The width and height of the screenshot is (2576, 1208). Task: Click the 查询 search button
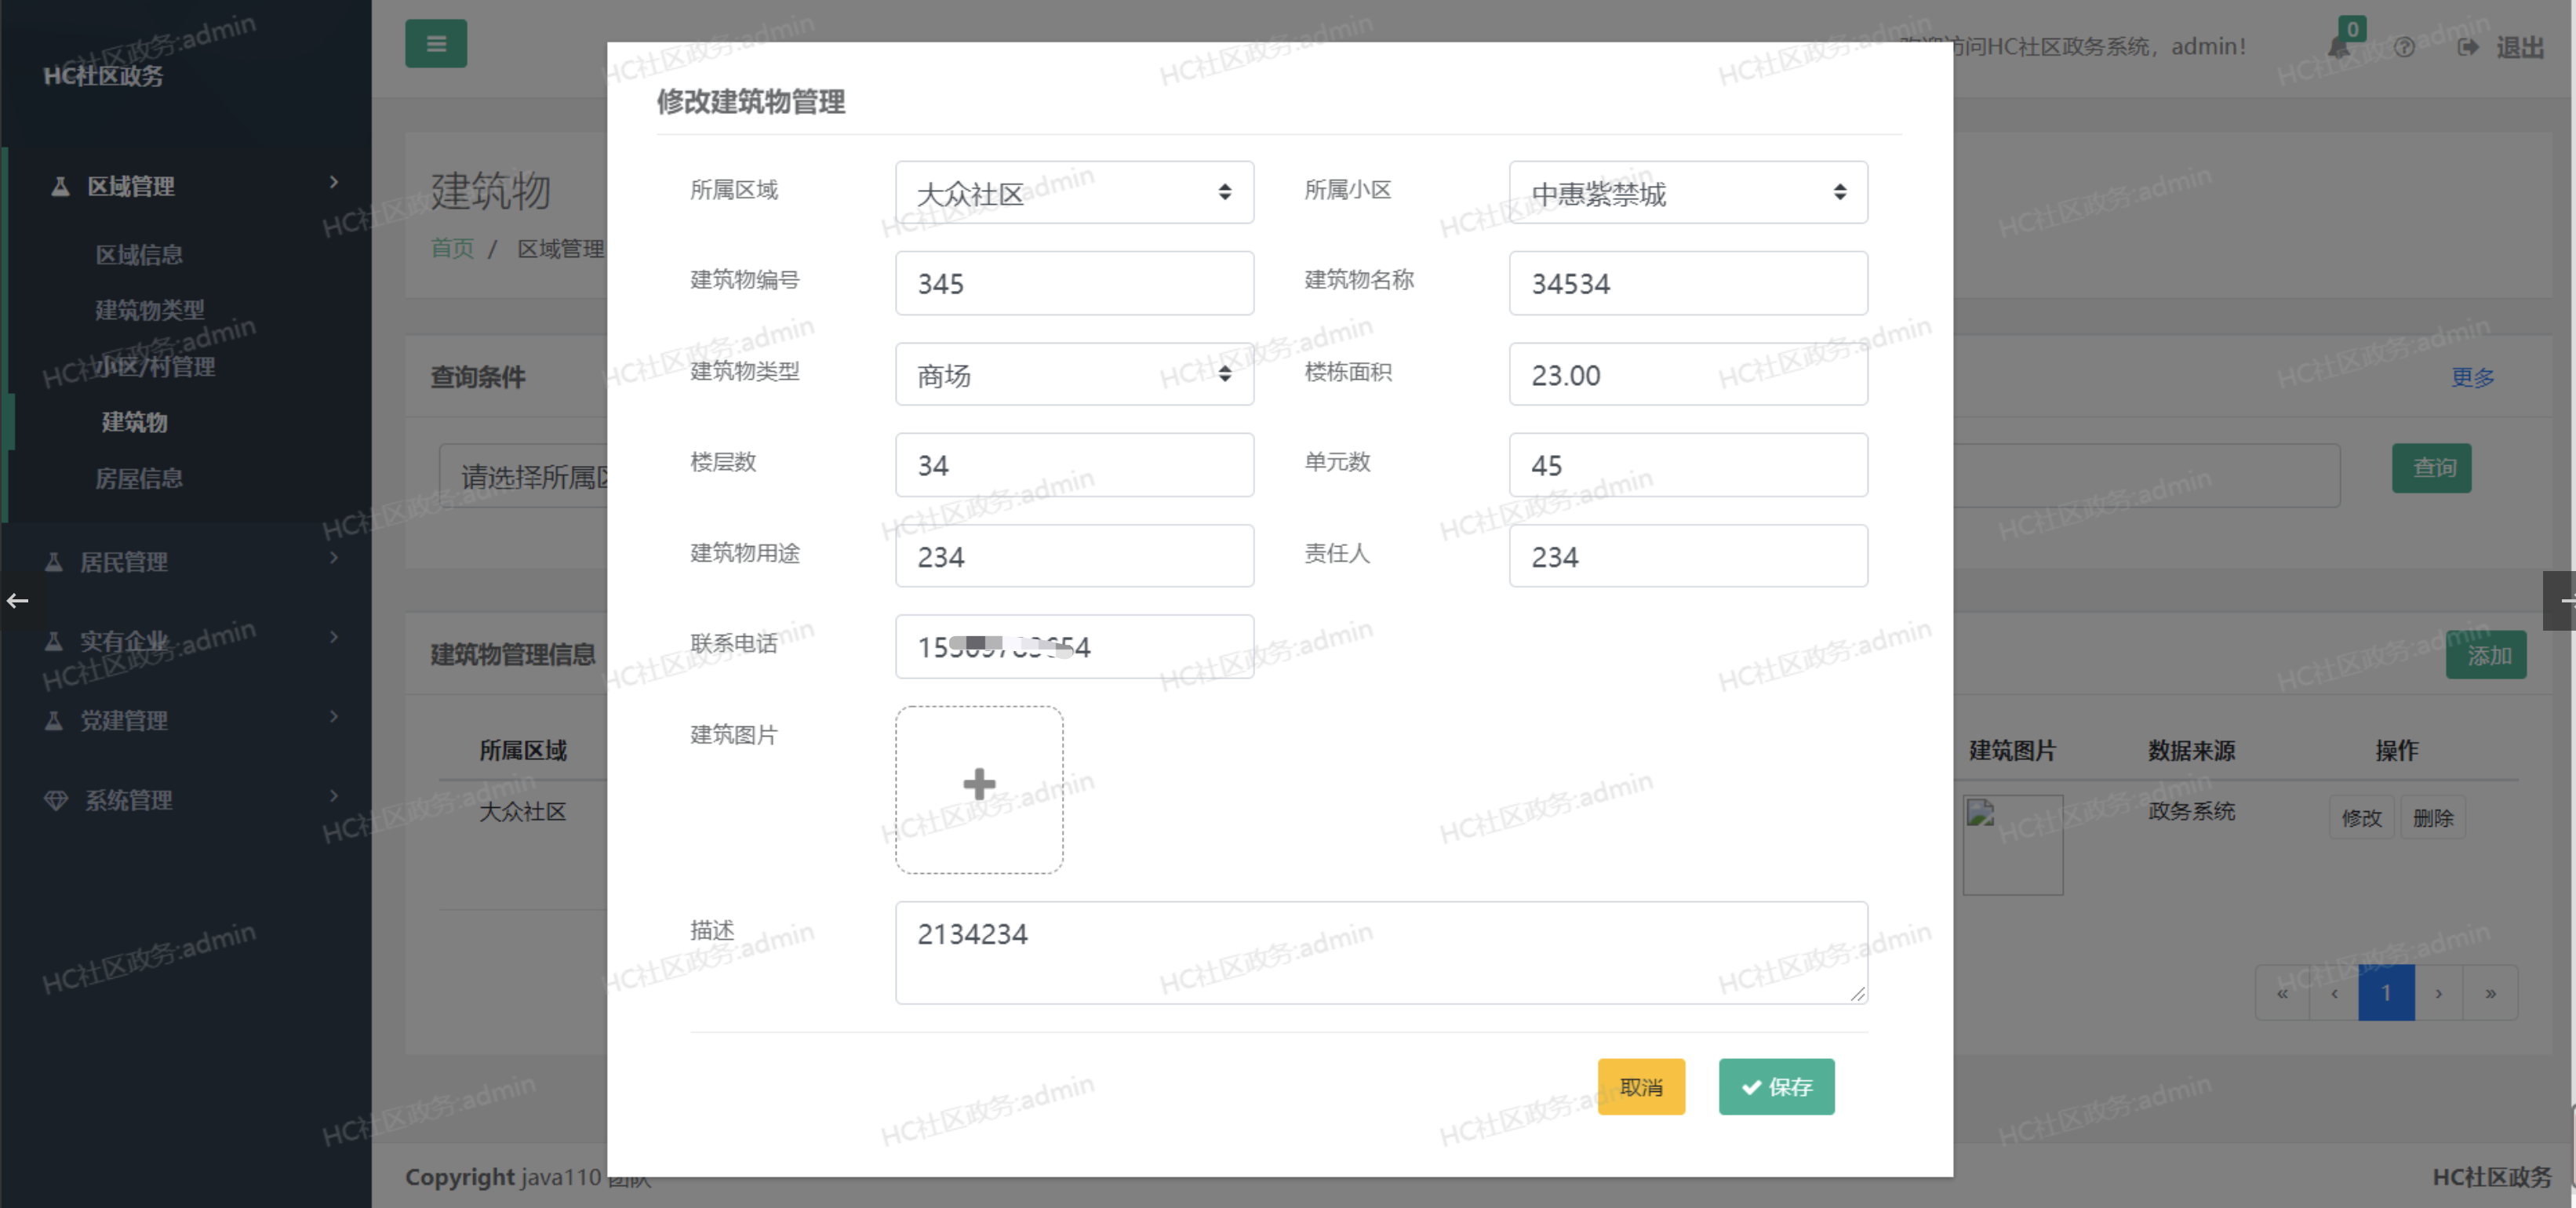pos(2432,468)
